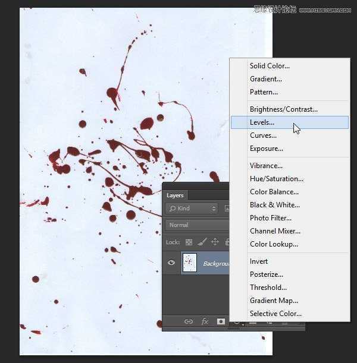Toggle lock image pixels brush icon
Screen dimensions: 357x363
[x=202, y=242]
